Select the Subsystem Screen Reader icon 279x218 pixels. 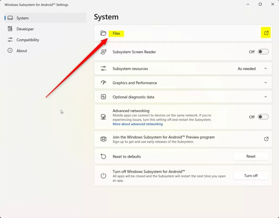(x=103, y=52)
